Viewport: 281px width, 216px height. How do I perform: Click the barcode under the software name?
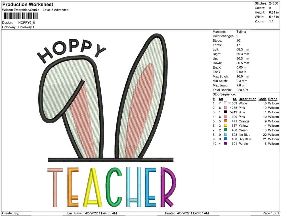20,16
